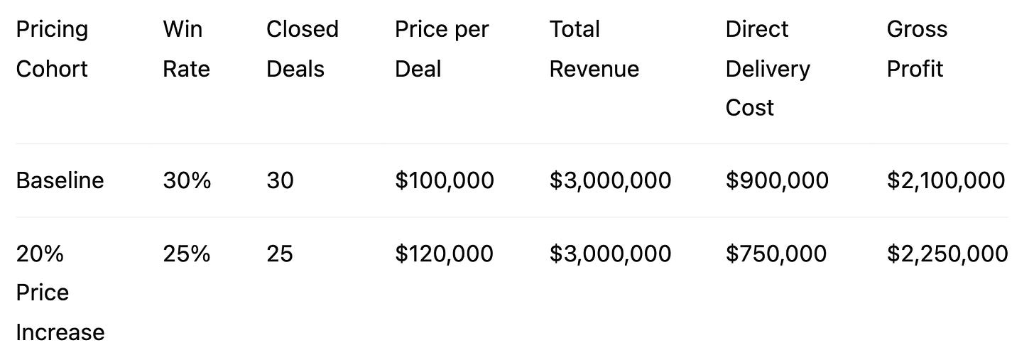
Task: Select the Direct Delivery Cost header
Action: [x=768, y=68]
